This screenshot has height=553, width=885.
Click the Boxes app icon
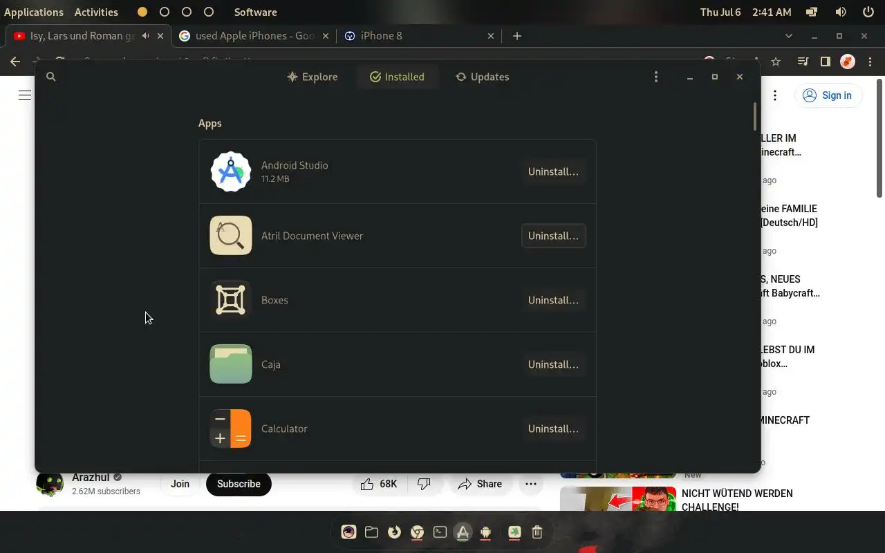point(231,300)
